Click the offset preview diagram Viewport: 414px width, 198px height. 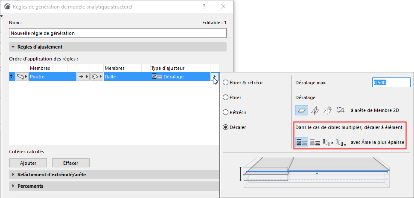pos(314,172)
